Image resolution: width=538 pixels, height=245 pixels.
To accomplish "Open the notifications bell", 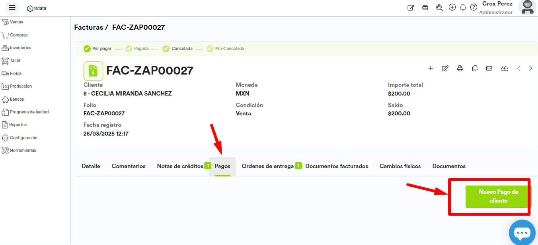I will pos(463,8).
